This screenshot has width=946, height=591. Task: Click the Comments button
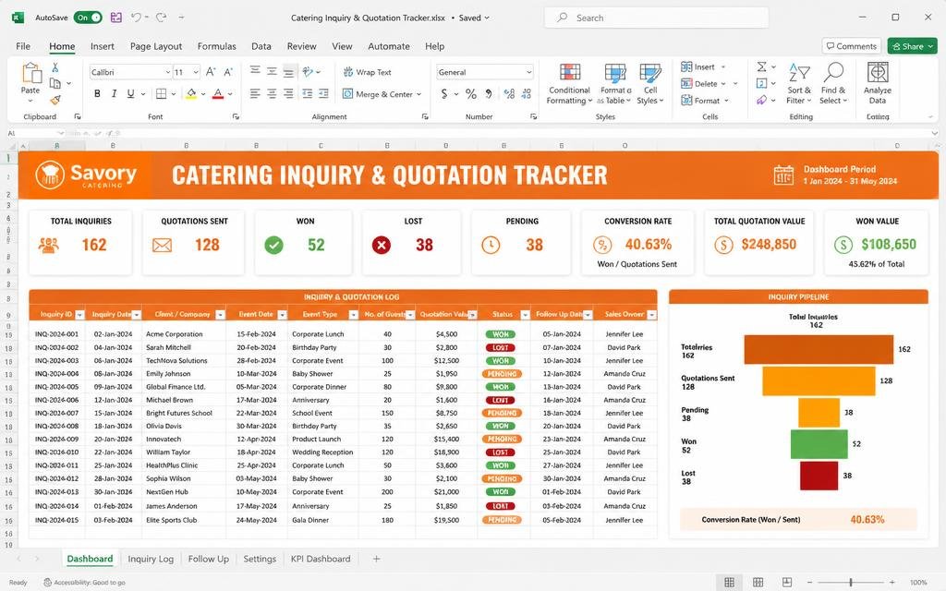(x=851, y=46)
